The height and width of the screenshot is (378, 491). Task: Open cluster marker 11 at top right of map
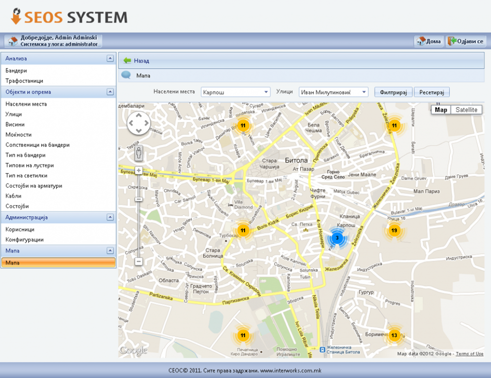tap(394, 126)
